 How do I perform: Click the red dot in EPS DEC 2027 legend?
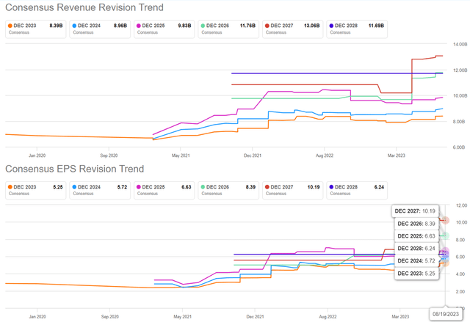267,187
